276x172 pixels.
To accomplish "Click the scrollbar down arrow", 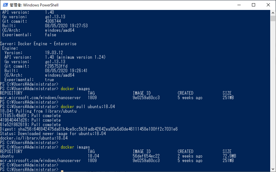I will 273,169.
